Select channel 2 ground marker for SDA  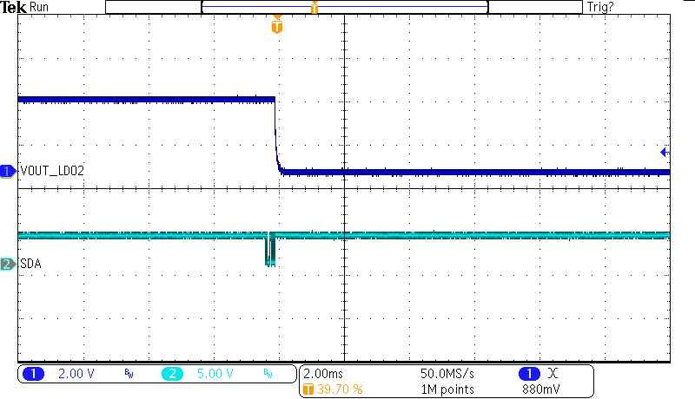pos(8,264)
